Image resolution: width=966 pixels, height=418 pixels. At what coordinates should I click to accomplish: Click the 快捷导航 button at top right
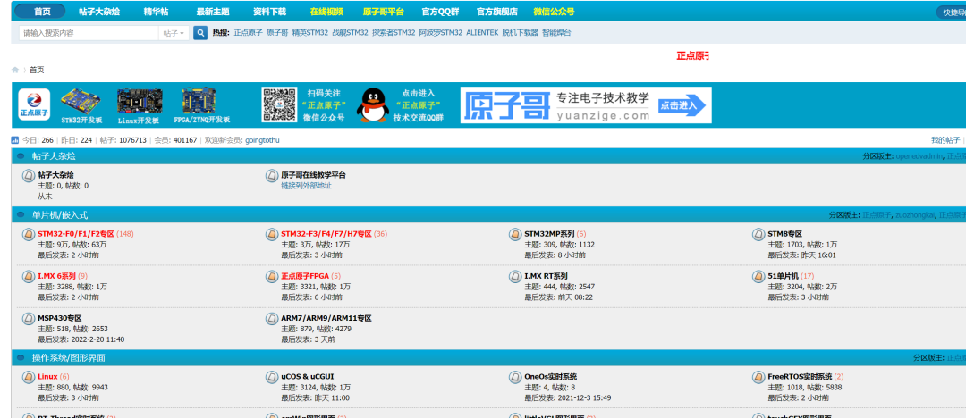click(x=951, y=13)
